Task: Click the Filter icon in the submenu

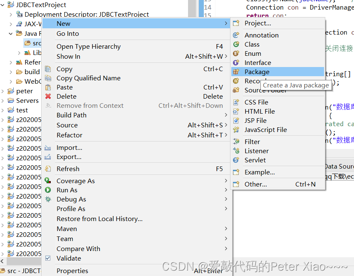Action: click(236, 142)
